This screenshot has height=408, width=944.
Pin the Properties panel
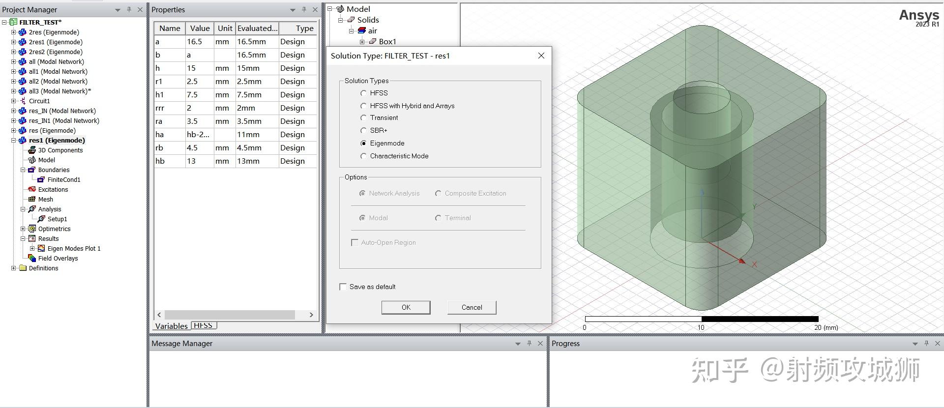click(304, 9)
